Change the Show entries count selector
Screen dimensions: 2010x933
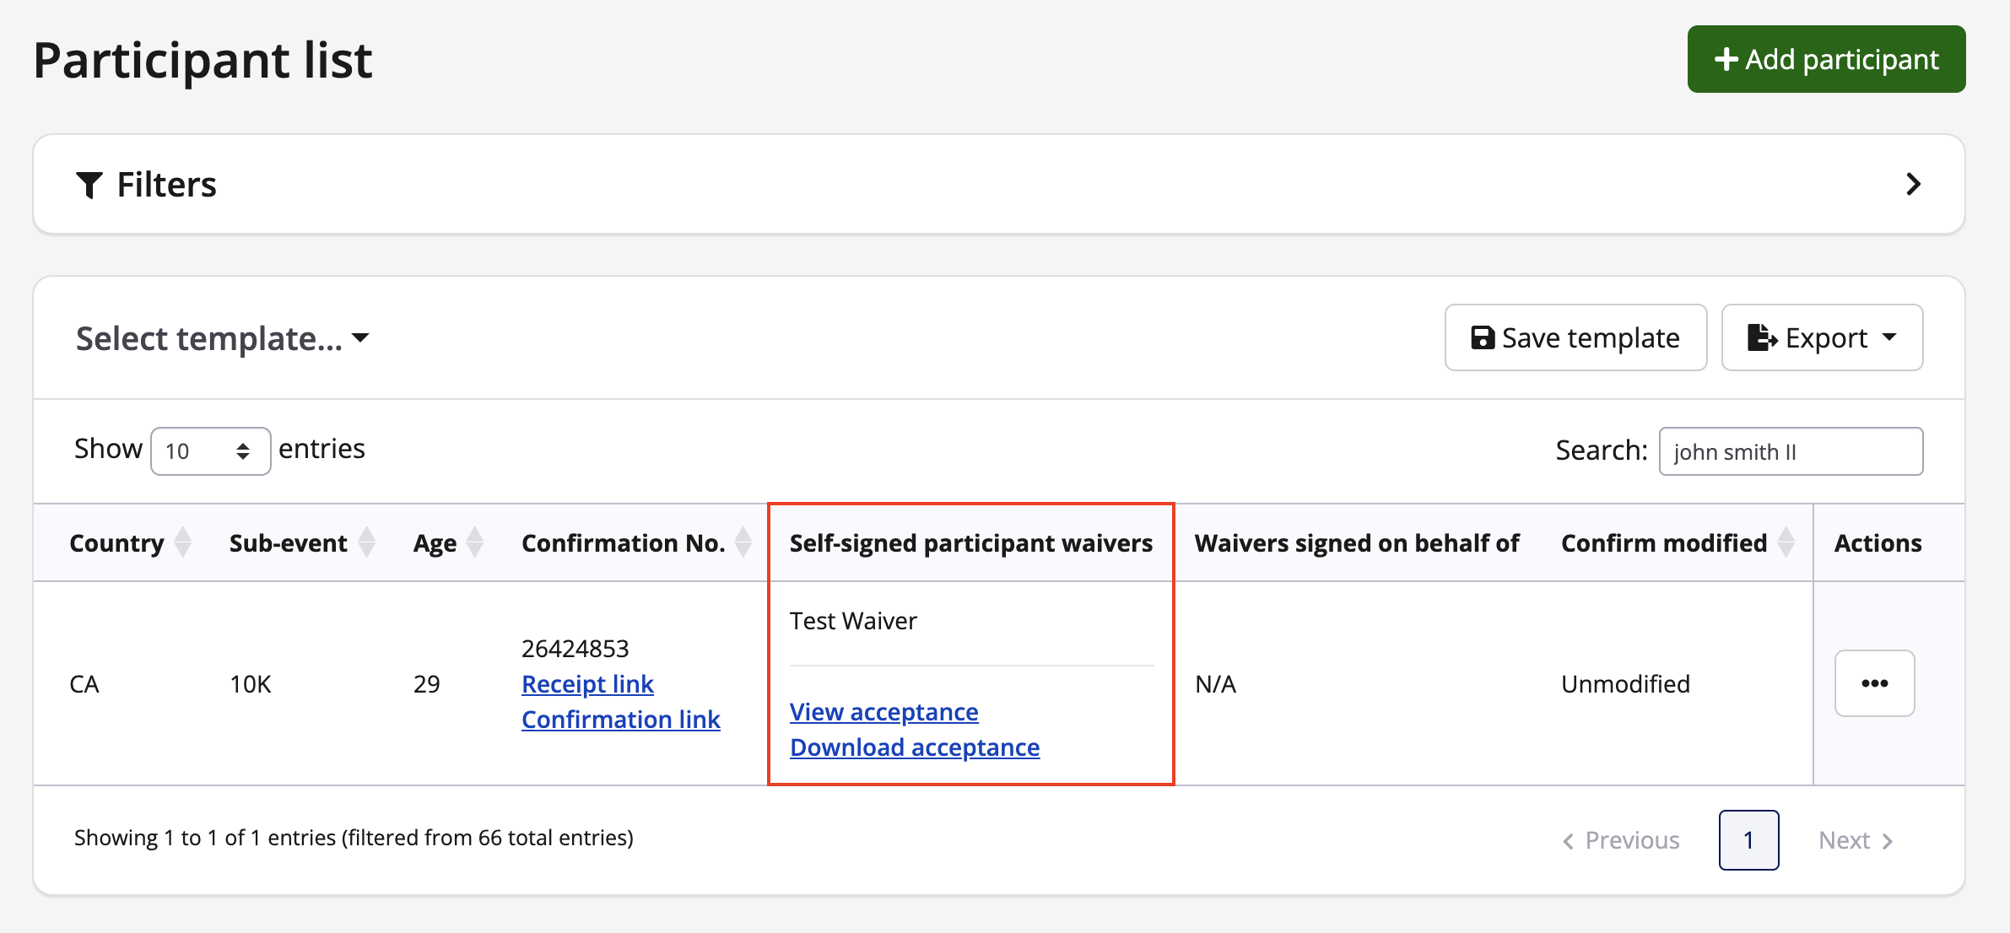coord(210,451)
